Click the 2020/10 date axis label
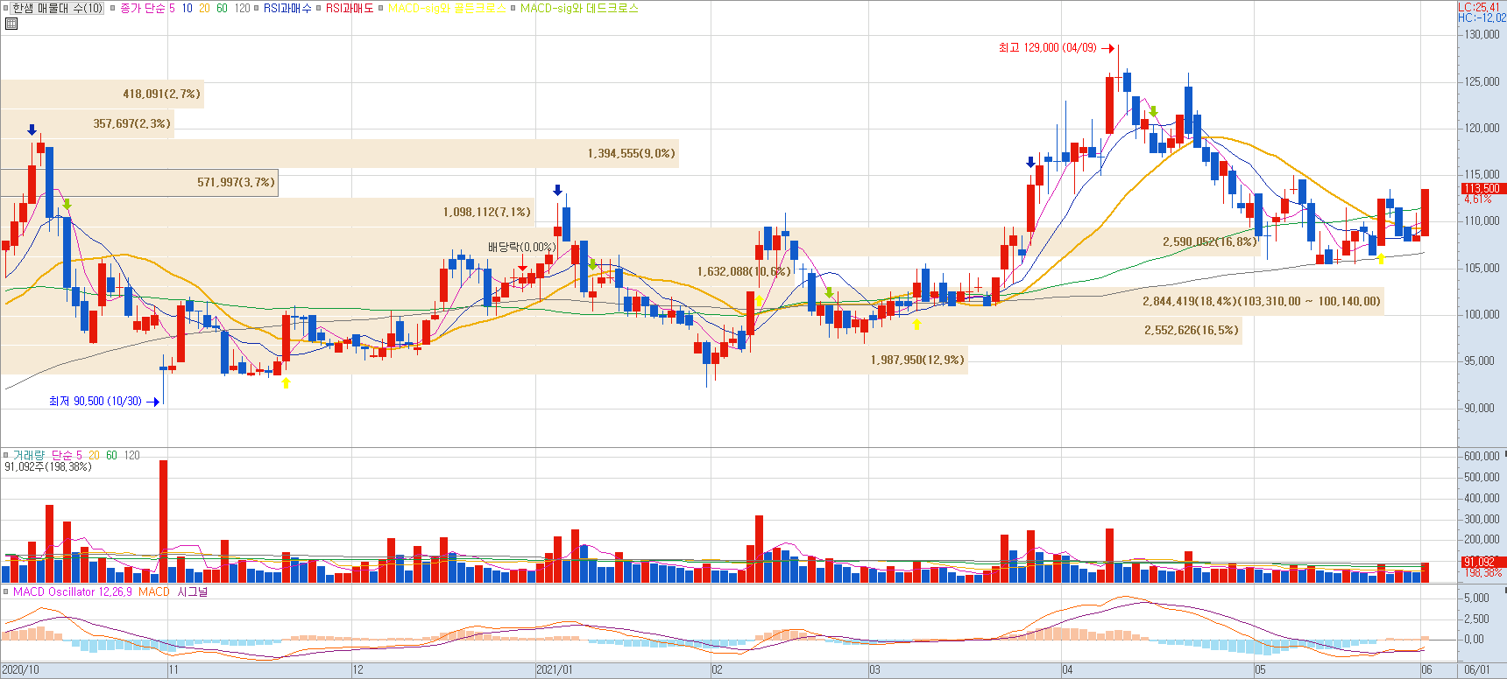Image resolution: width=1507 pixels, height=679 pixels. [x=21, y=670]
